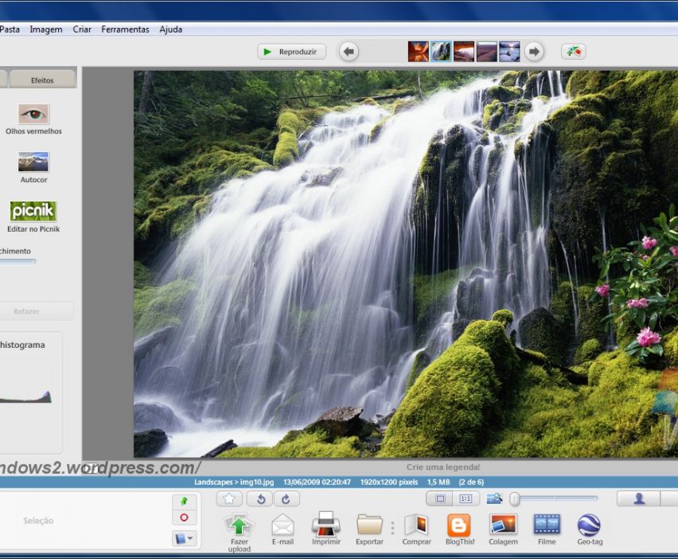Viewport: 678px width, 559px height.
Task: Click 'Crie uma legenda!' caption field
Action: 443,467
